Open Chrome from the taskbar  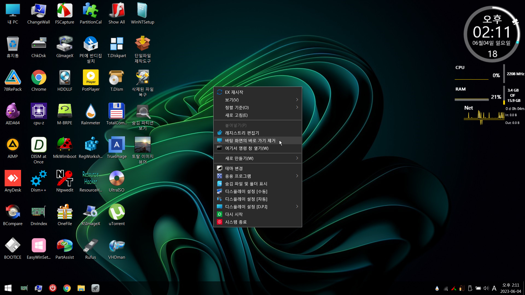click(67, 288)
